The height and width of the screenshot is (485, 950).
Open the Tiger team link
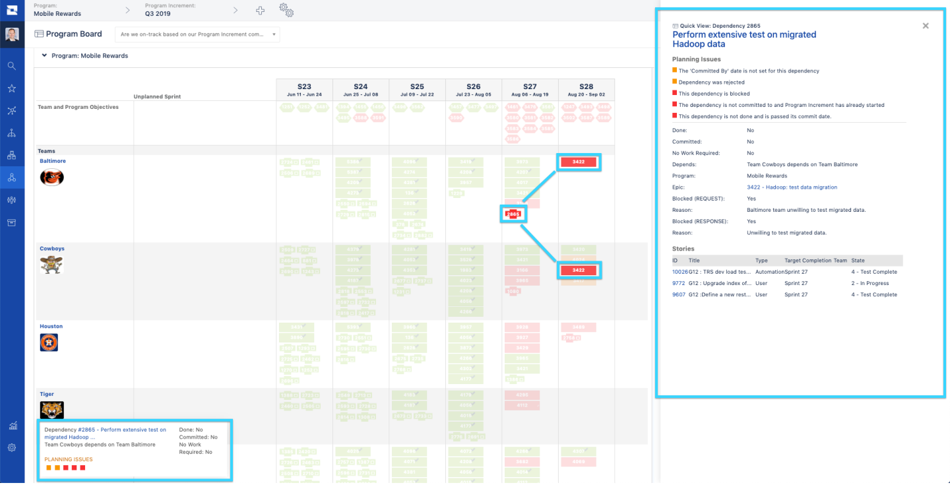[x=47, y=394]
